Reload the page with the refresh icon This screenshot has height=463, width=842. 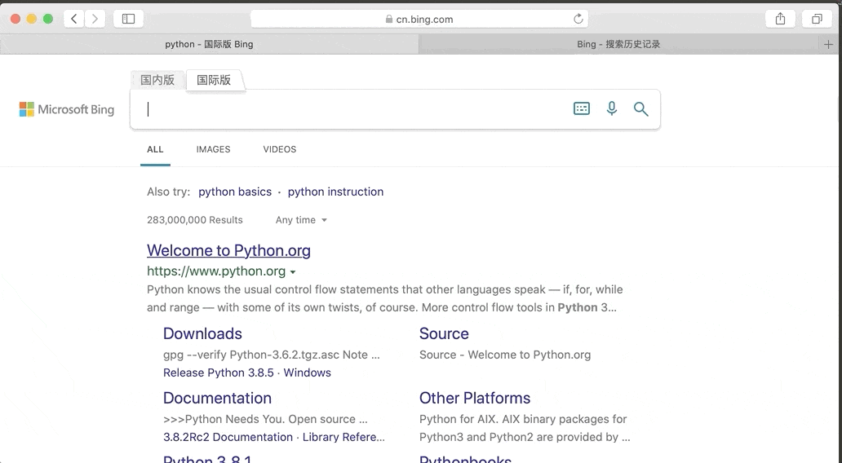578,19
